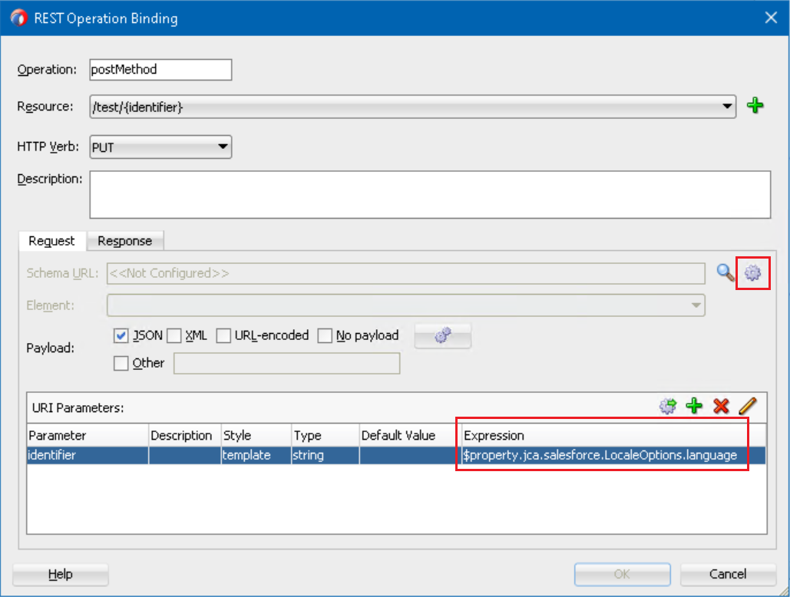Click the Help button
This screenshot has height=597, width=790.
click(x=61, y=574)
